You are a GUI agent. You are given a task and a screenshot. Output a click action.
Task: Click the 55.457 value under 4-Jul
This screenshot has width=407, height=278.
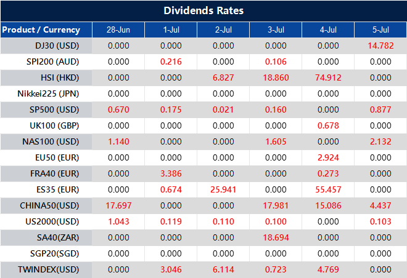pos(328,189)
